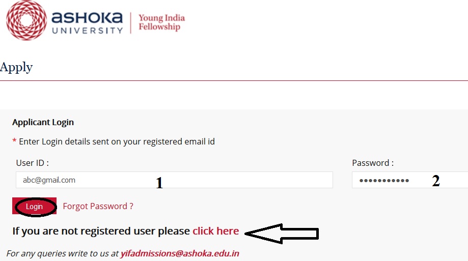Follow the 'click here' registration link
This screenshot has height=261, width=468.
216,231
